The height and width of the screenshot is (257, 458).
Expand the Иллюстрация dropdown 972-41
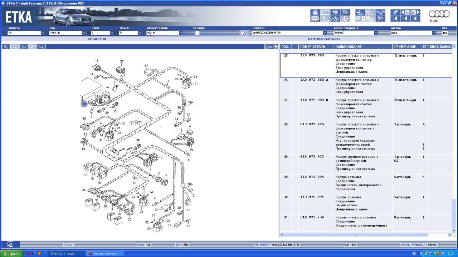[x=181, y=33]
